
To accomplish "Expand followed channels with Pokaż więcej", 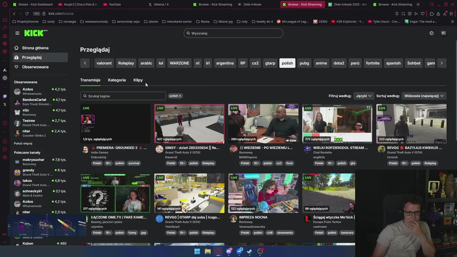I will 23,143.
